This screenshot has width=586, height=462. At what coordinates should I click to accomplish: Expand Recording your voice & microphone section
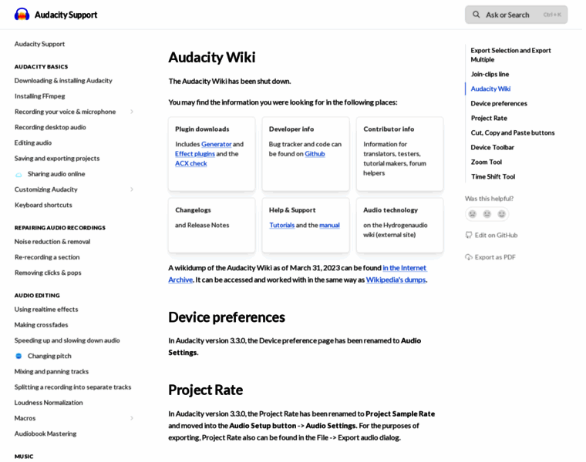[131, 112]
